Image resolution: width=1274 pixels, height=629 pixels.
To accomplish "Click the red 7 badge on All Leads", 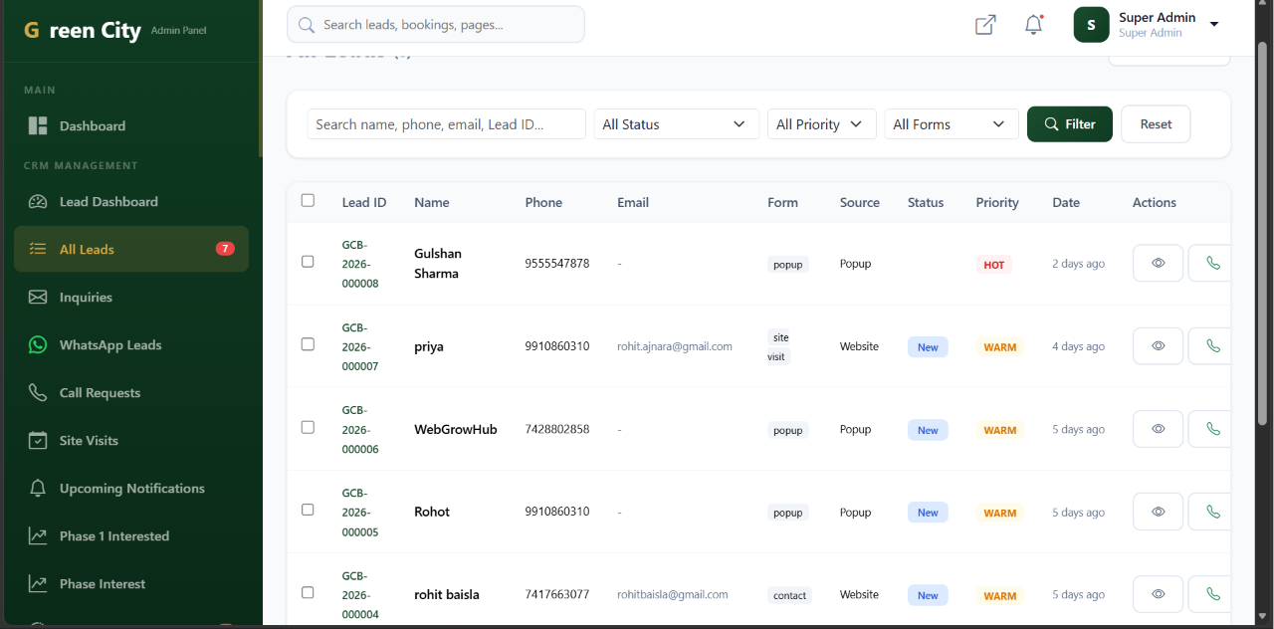I will point(226,249).
